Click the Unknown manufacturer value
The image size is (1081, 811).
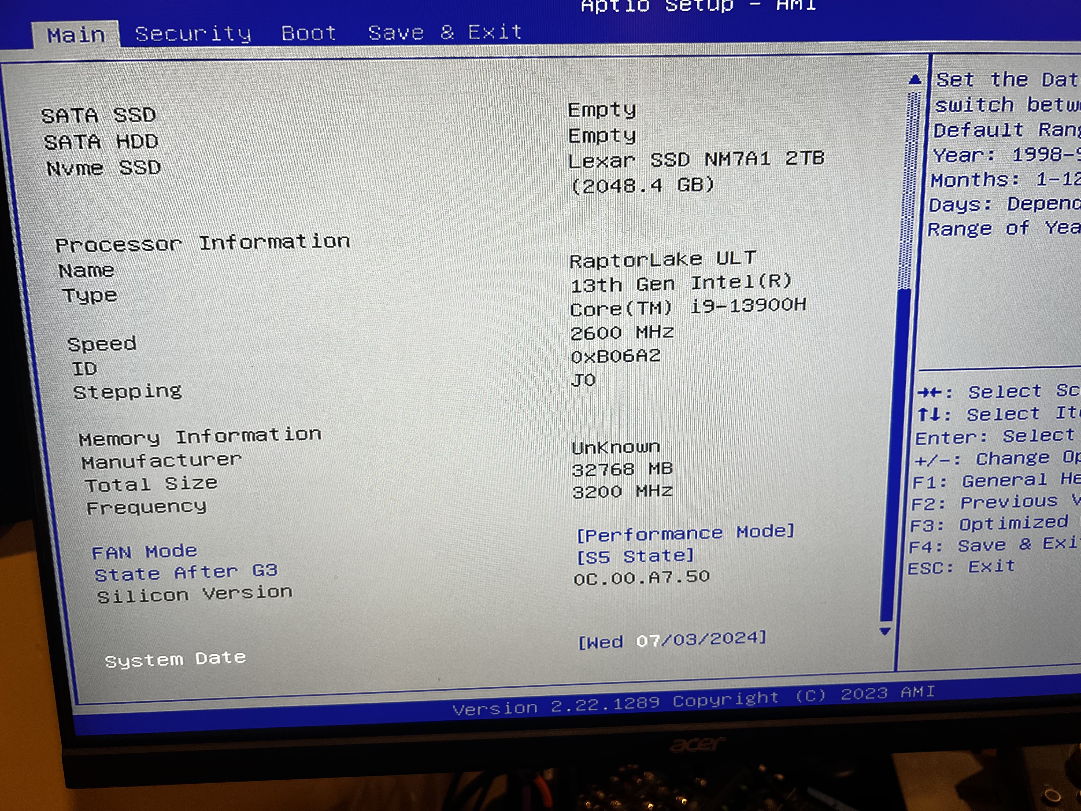tap(616, 447)
